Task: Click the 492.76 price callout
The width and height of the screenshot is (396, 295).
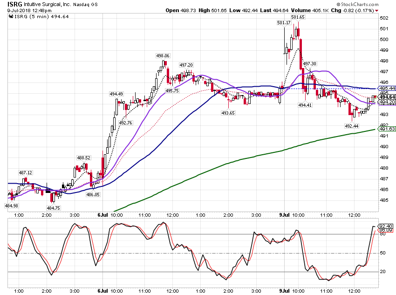Action: pyautogui.click(x=125, y=123)
